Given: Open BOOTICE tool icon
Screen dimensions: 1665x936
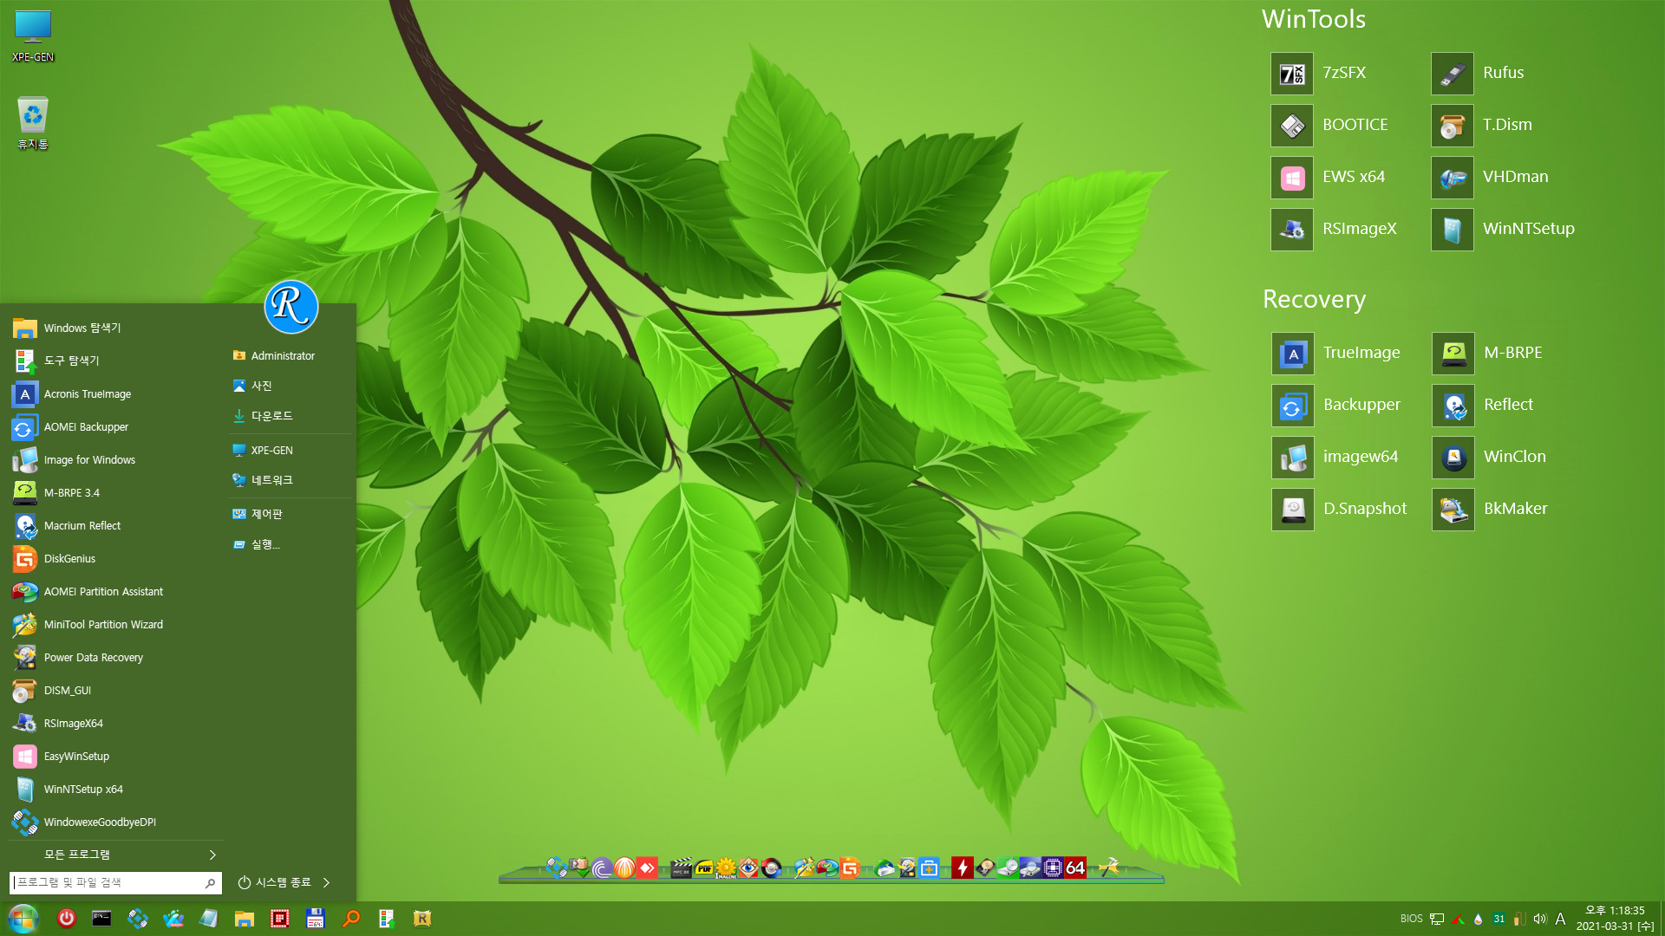Looking at the screenshot, I should point(1292,126).
